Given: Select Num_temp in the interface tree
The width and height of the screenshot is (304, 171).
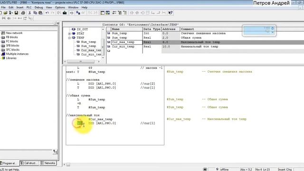Looking at the screenshot, I should (88, 42).
